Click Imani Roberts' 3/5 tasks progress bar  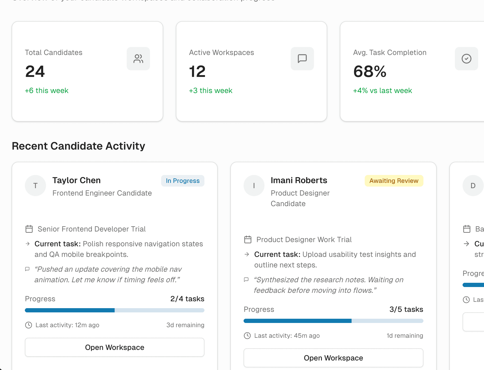coord(333,321)
